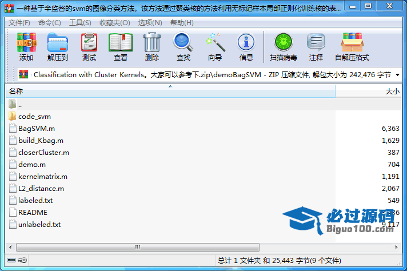Image resolution: width=407 pixels, height=271 pixels.
Task: Click the size value 6,363
Action: (390, 129)
